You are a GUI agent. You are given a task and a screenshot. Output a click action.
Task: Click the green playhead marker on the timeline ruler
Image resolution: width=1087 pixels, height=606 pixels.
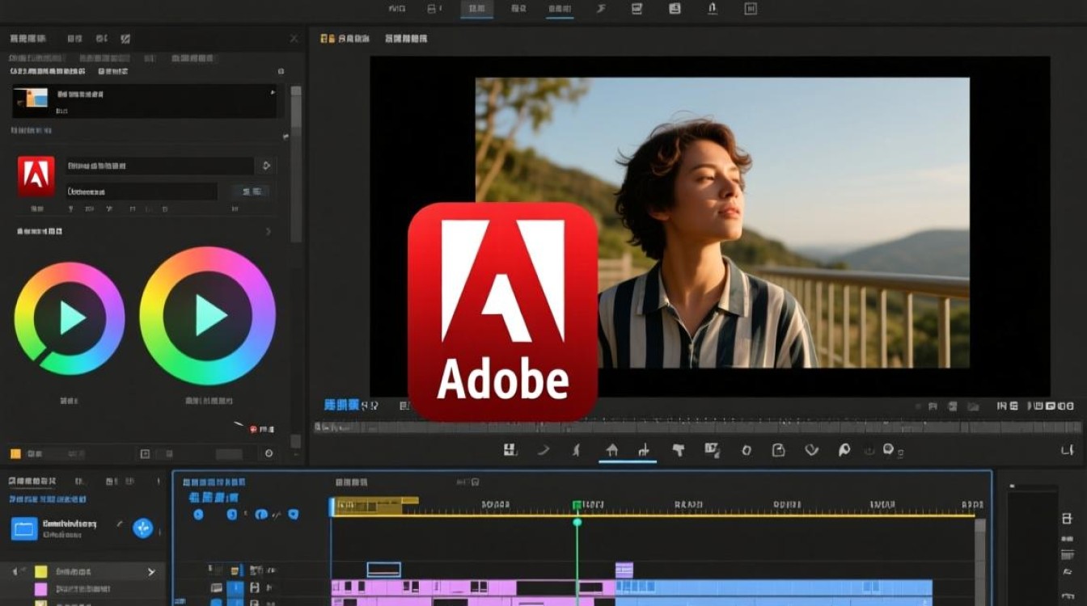point(577,506)
